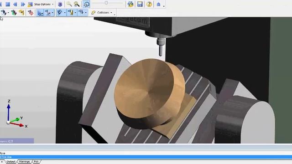Toggle the machine housing visibility button
Screen dimensions: 292x164
click(x=60, y=12)
